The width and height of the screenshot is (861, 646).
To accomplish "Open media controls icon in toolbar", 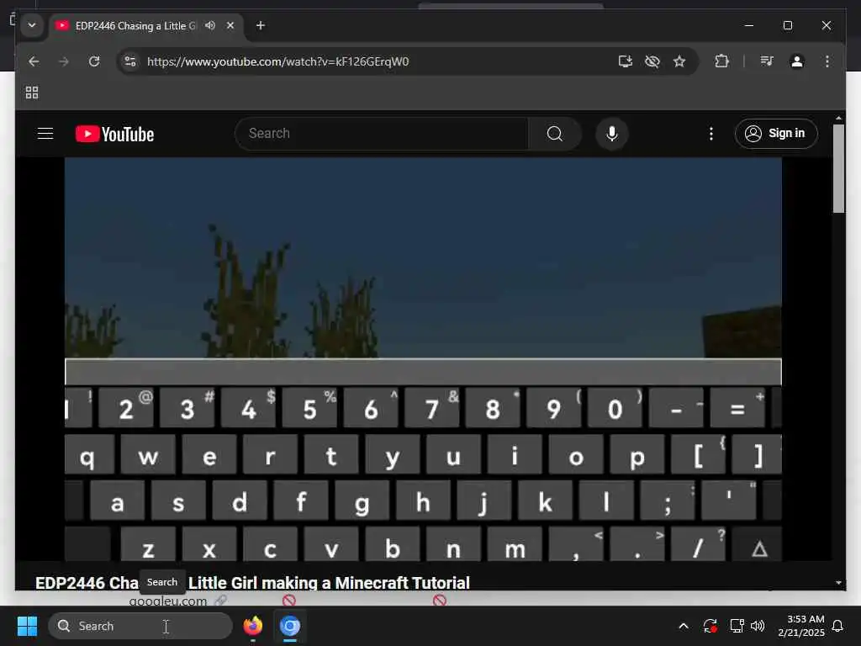I will click(x=767, y=61).
